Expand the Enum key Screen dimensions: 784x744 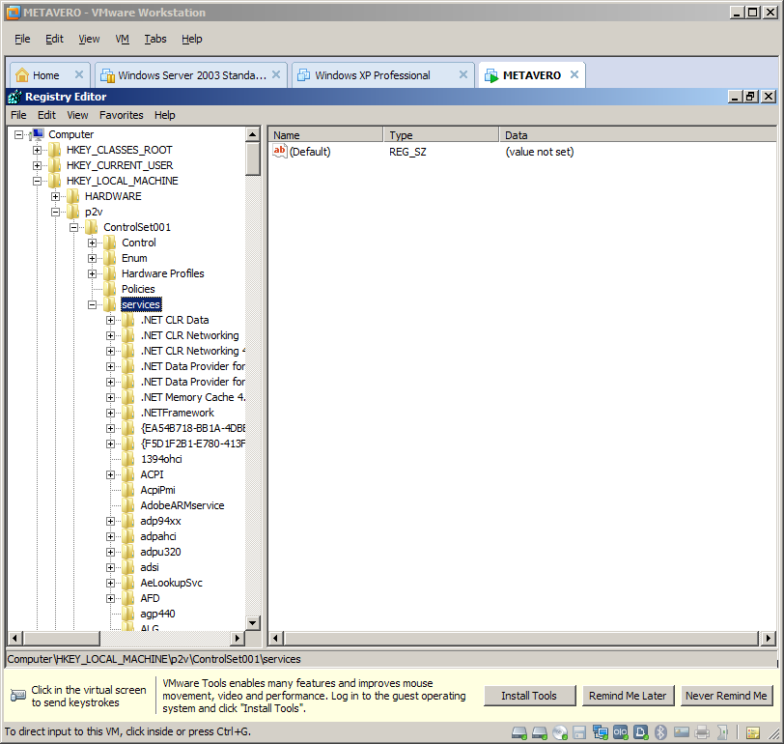click(92, 259)
